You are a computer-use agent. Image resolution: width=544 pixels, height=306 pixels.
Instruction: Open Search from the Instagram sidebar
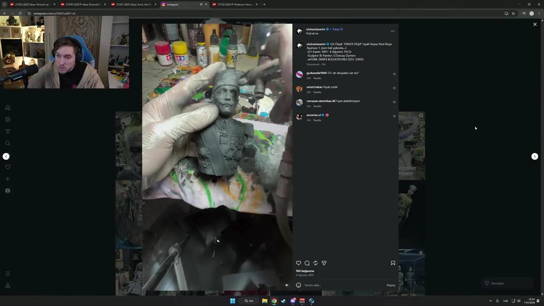point(8,144)
